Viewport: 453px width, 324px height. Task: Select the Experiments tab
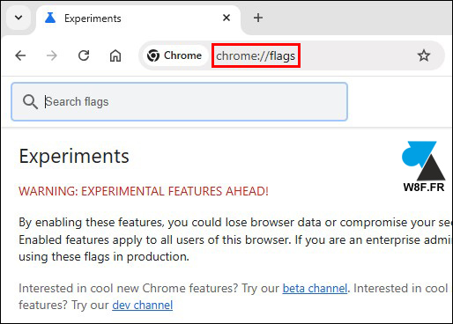coord(138,18)
